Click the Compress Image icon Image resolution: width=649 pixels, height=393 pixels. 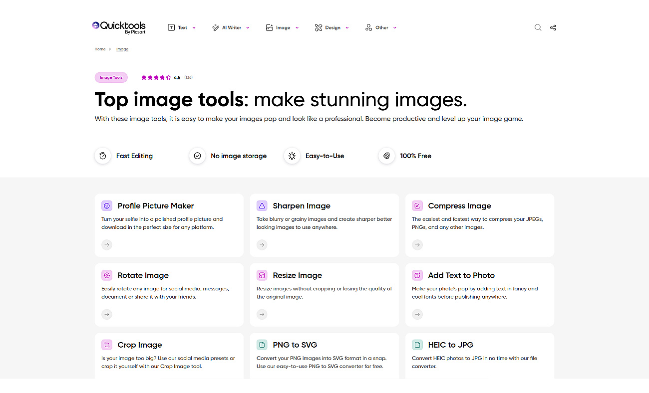click(x=417, y=205)
